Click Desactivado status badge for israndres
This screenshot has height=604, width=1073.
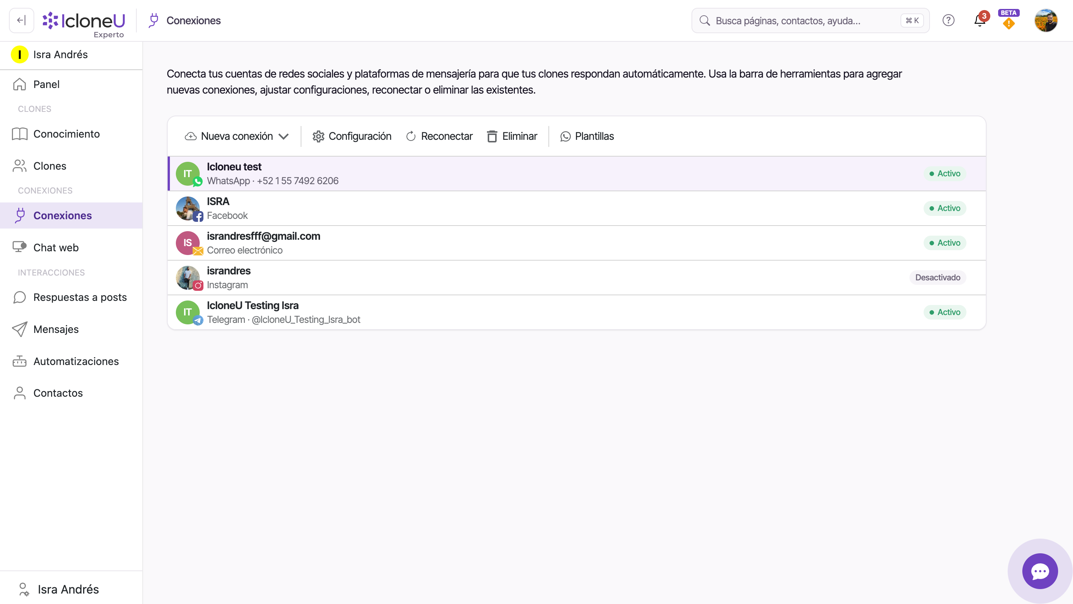(938, 278)
